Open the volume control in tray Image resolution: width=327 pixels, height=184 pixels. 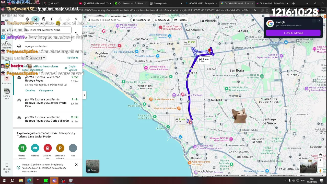click(294, 180)
